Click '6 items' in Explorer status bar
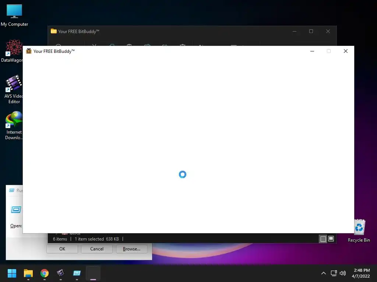Screen dimensions: 377x282 click(x=60, y=239)
